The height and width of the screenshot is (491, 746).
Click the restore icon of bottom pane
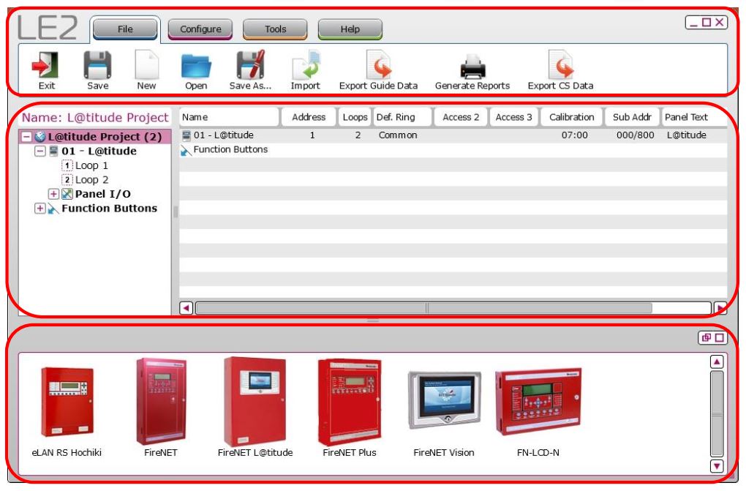point(707,337)
